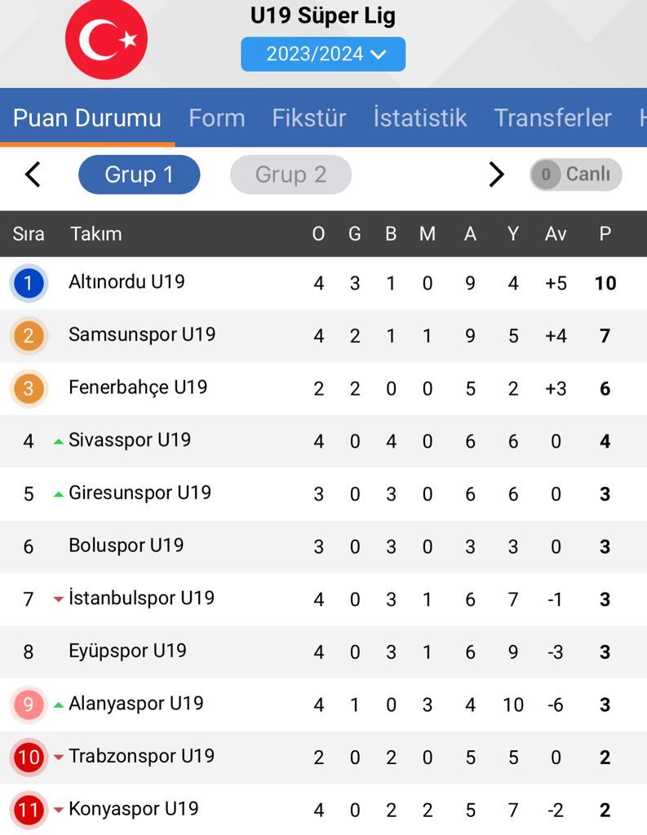Toggle the Canlı live switch
Image resolution: width=647 pixels, height=835 pixels.
pos(575,175)
